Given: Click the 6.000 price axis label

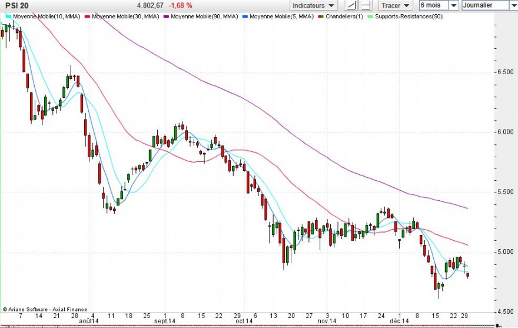Looking at the screenshot, I should pos(506,132).
